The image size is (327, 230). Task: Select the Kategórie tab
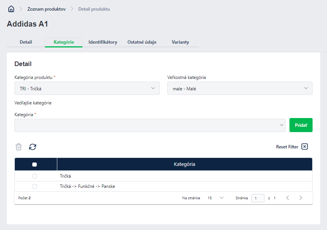[64, 42]
